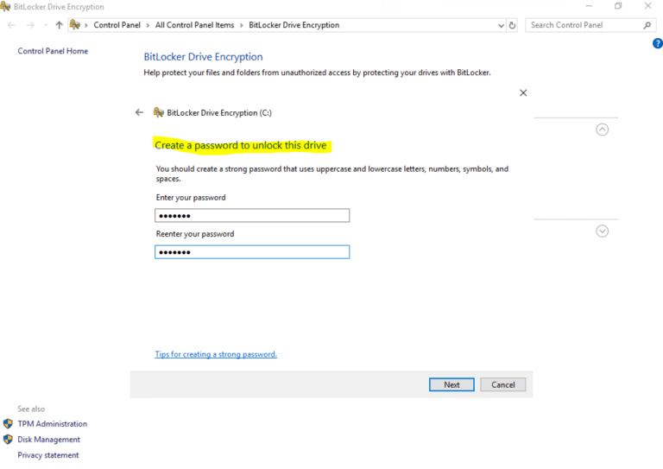Refresh the Control Panel address bar
This screenshot has height=469, width=663.
[512, 25]
